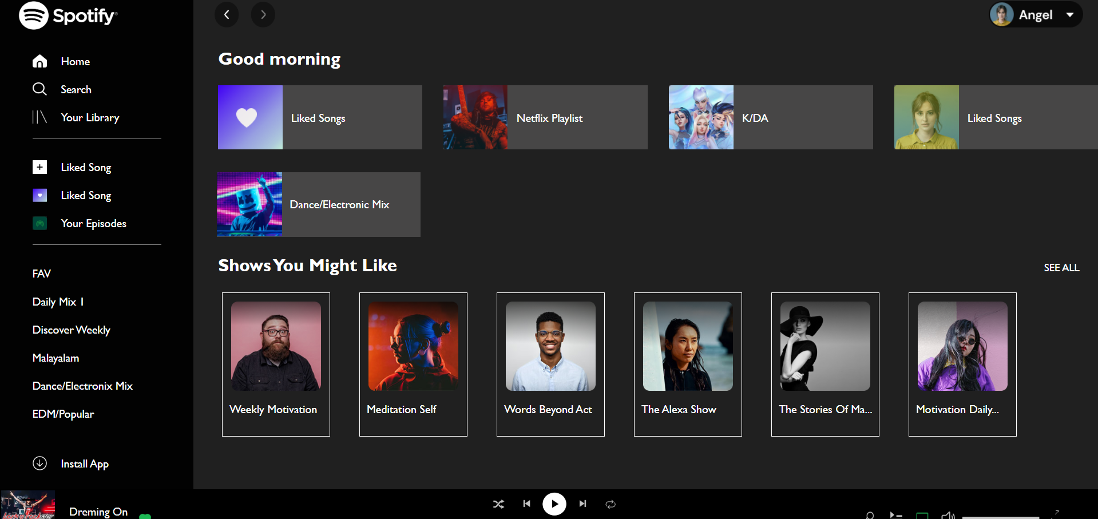
Task: Open Your Library
Action: coord(89,117)
